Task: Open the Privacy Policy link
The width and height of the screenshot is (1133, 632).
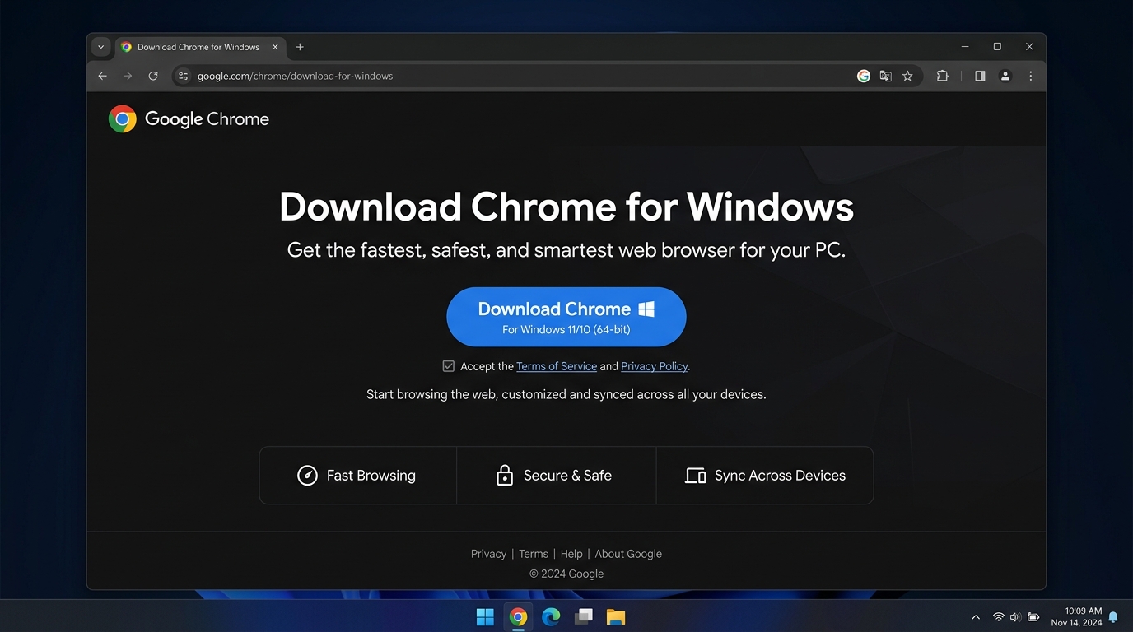Action: (654, 366)
